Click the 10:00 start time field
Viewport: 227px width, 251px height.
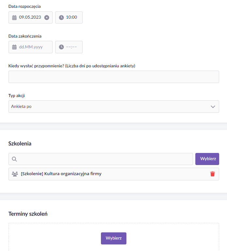[x=69, y=17]
